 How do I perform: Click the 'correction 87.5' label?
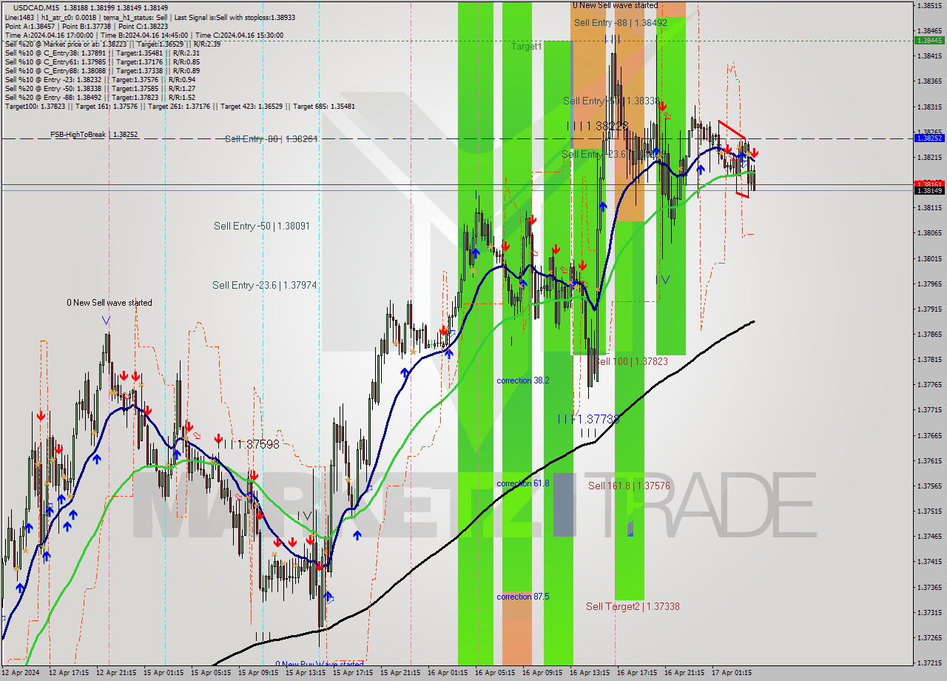(523, 597)
